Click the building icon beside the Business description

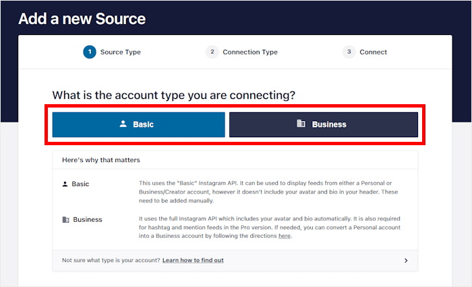pos(65,219)
